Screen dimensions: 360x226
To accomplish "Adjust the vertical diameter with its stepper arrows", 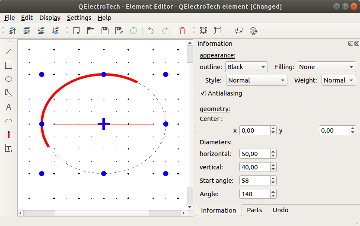I will (273, 167).
